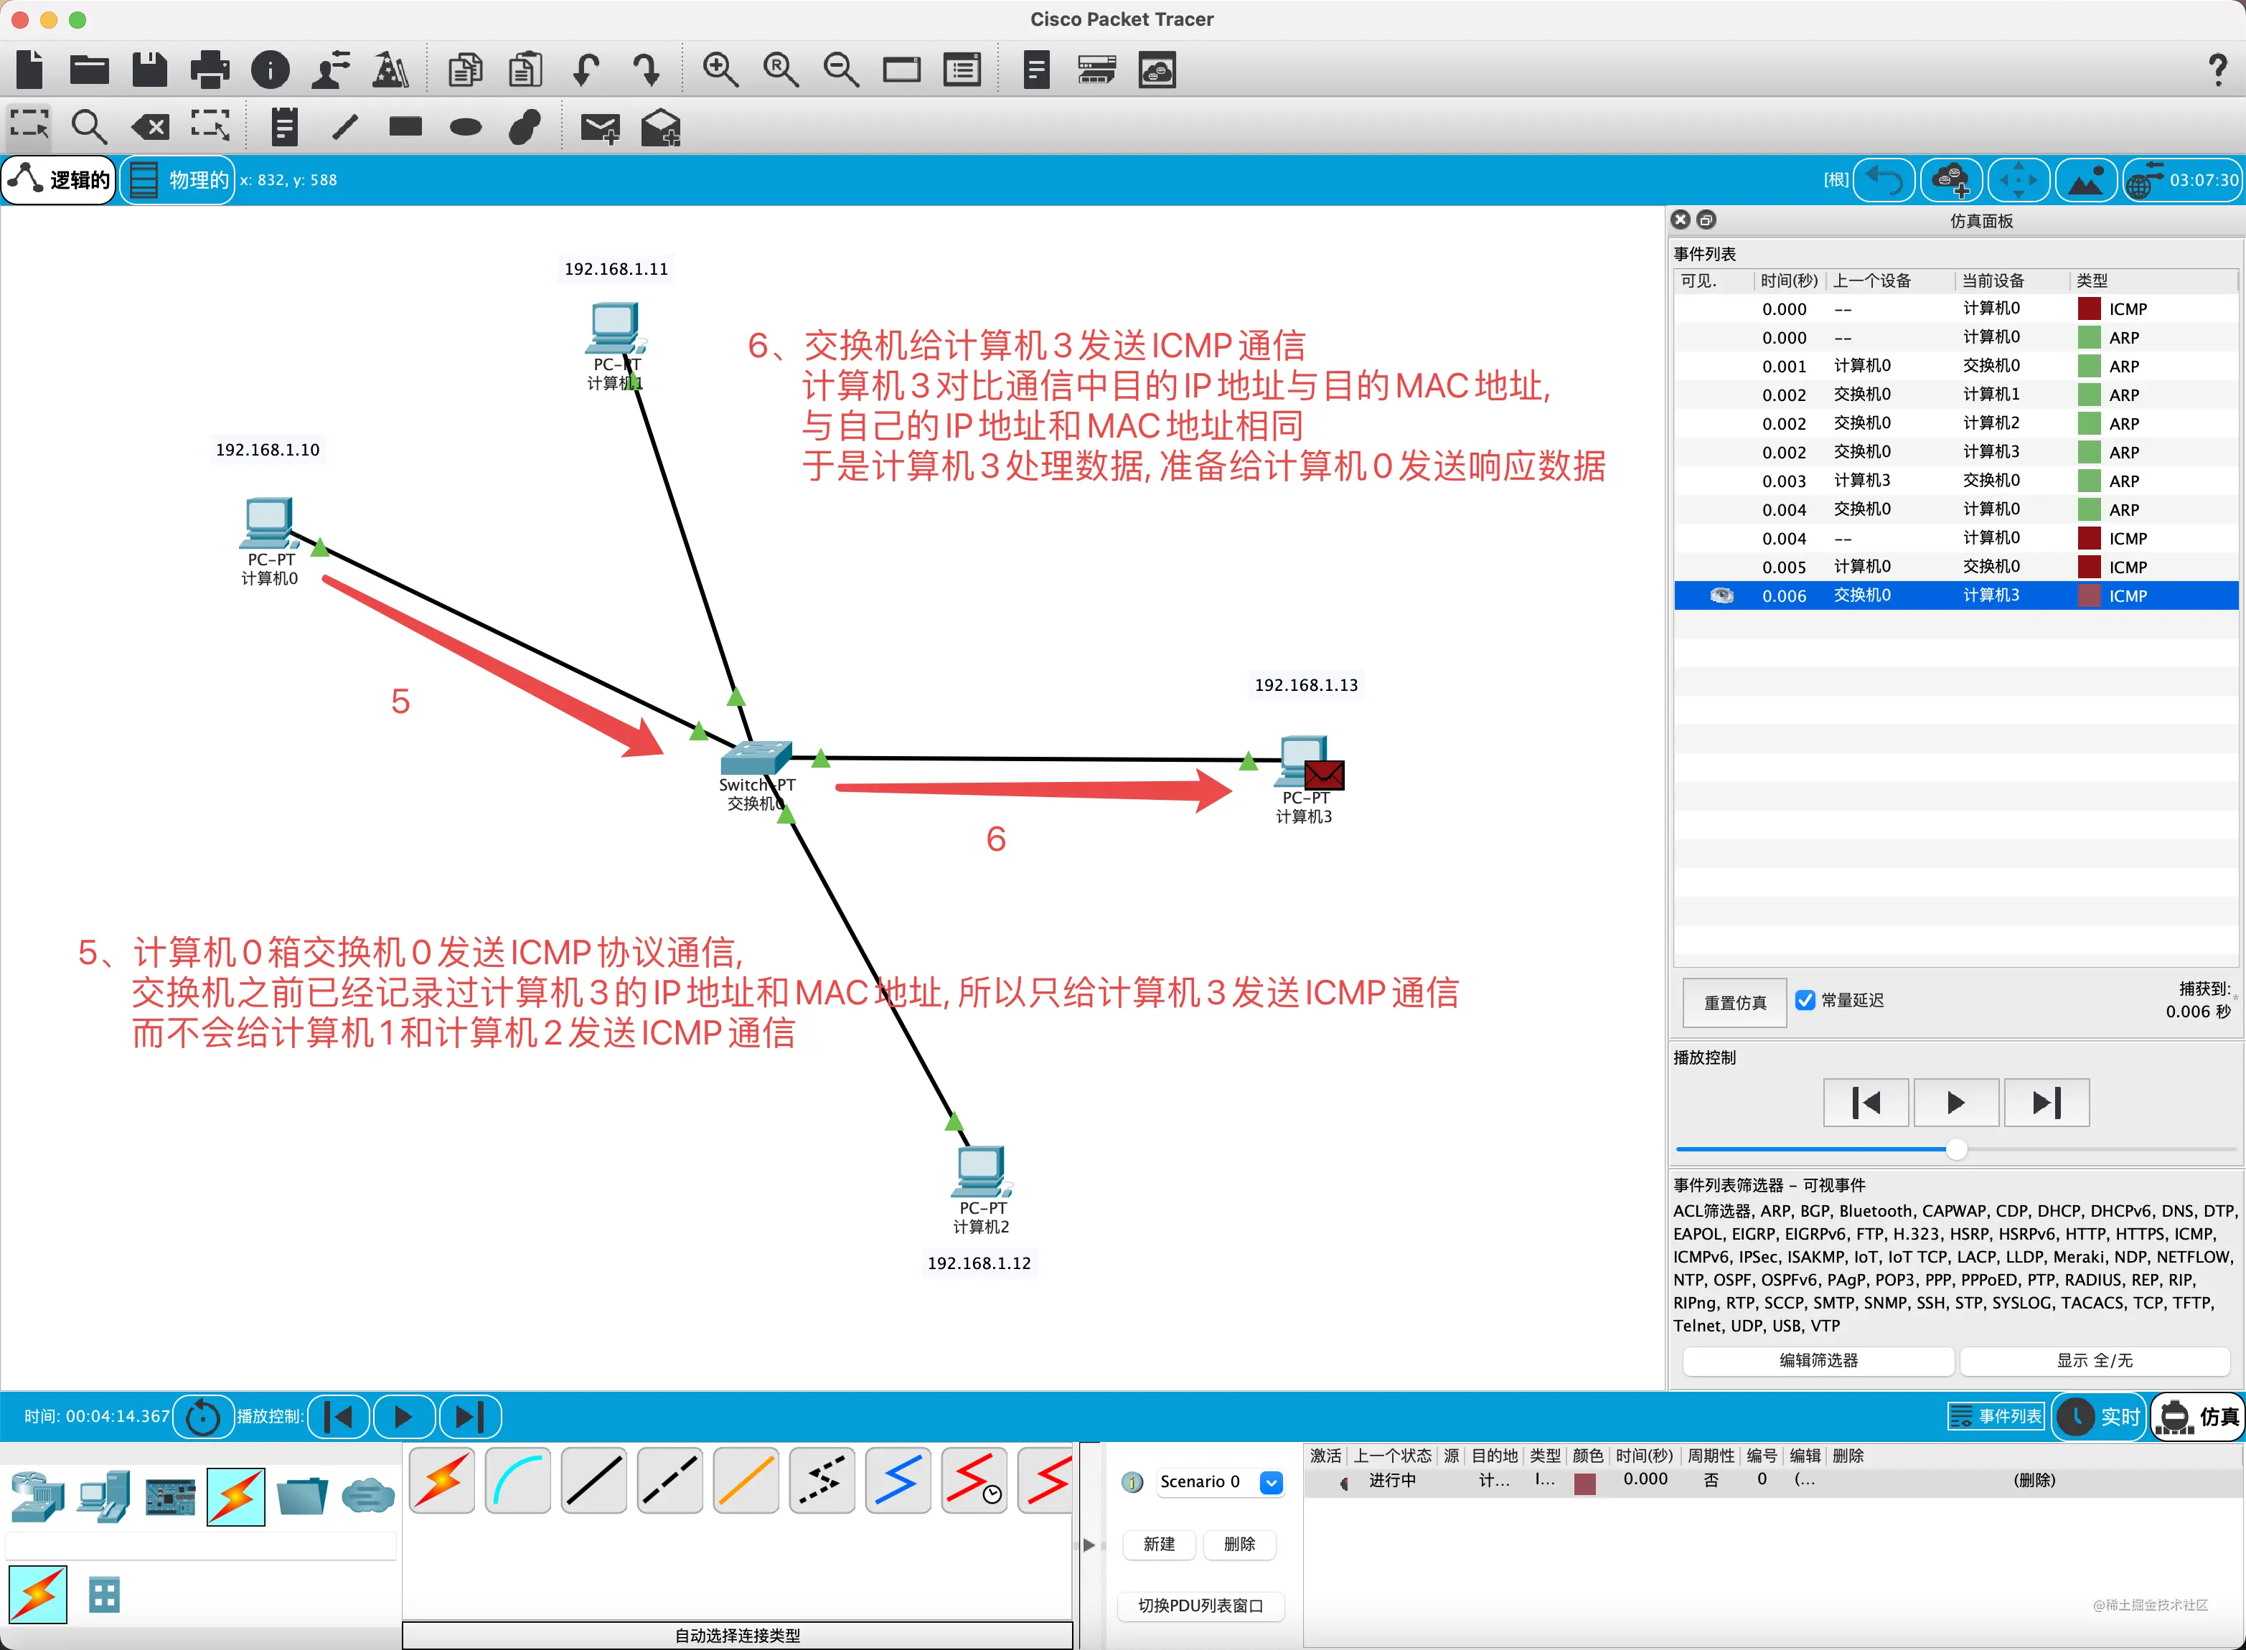Select the Switch device on the canvas
Screen dimensions: 2246x1650
coord(756,757)
